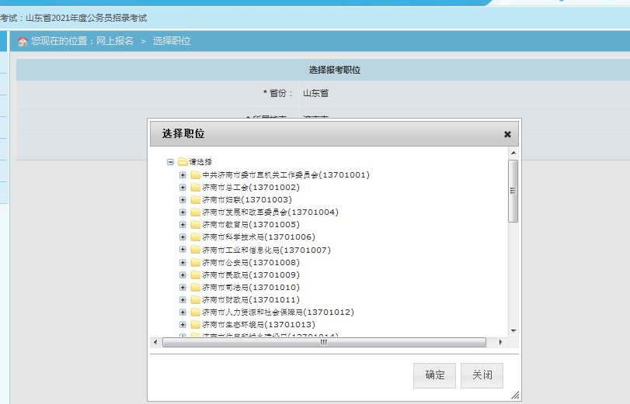Select 济南市民政局(13701009)
The height and width of the screenshot is (404, 630).
pyautogui.click(x=251, y=275)
